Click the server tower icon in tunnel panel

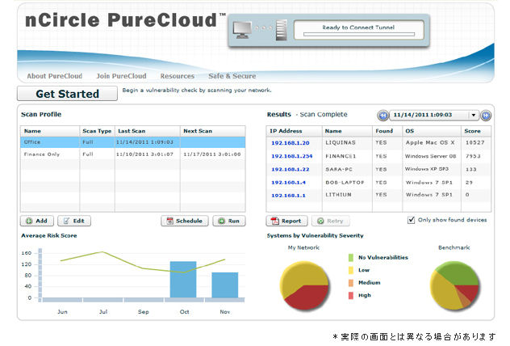(x=282, y=30)
